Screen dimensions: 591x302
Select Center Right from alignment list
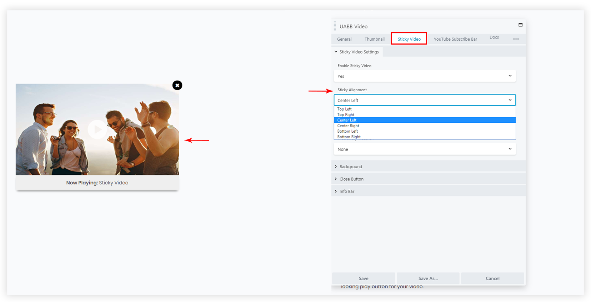point(348,126)
